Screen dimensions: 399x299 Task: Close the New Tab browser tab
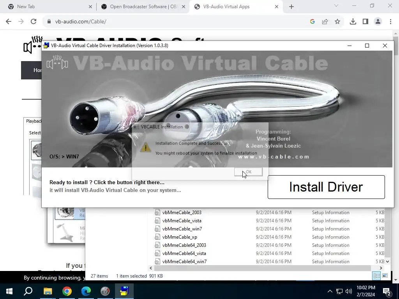click(x=90, y=7)
